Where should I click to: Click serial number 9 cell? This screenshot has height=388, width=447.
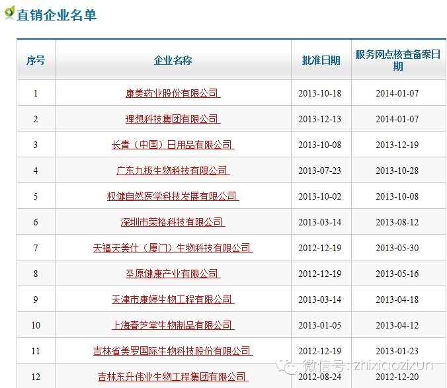click(x=36, y=299)
